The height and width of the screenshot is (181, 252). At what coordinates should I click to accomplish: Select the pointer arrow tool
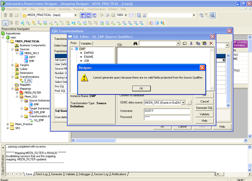click(5, 23)
